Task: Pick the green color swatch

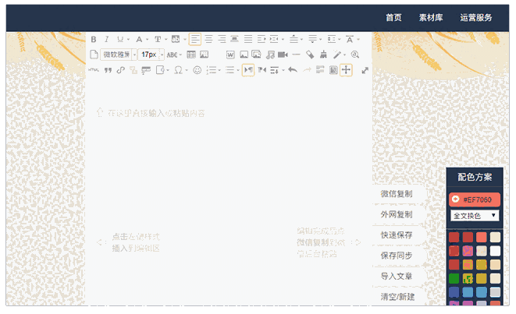Action: (x=454, y=278)
